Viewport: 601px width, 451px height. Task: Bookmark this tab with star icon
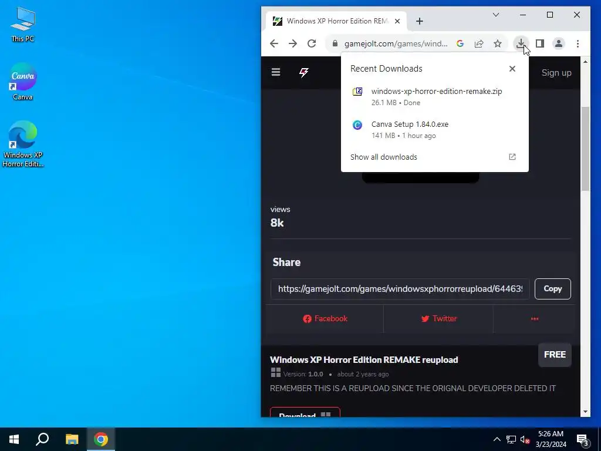pos(498,43)
